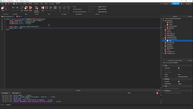
Task: Select Workspace in the Explorer tree
Action: 169,21
